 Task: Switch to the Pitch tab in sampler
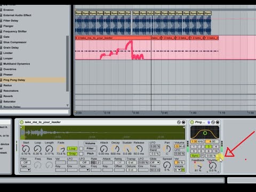pyautogui.click(x=90, y=154)
